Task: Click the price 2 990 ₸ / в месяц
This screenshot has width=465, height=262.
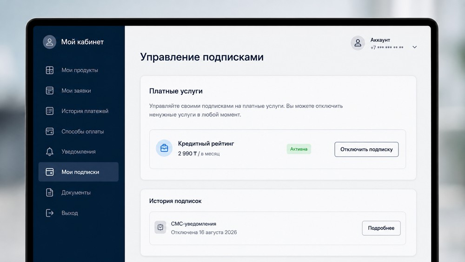Action: [199, 154]
